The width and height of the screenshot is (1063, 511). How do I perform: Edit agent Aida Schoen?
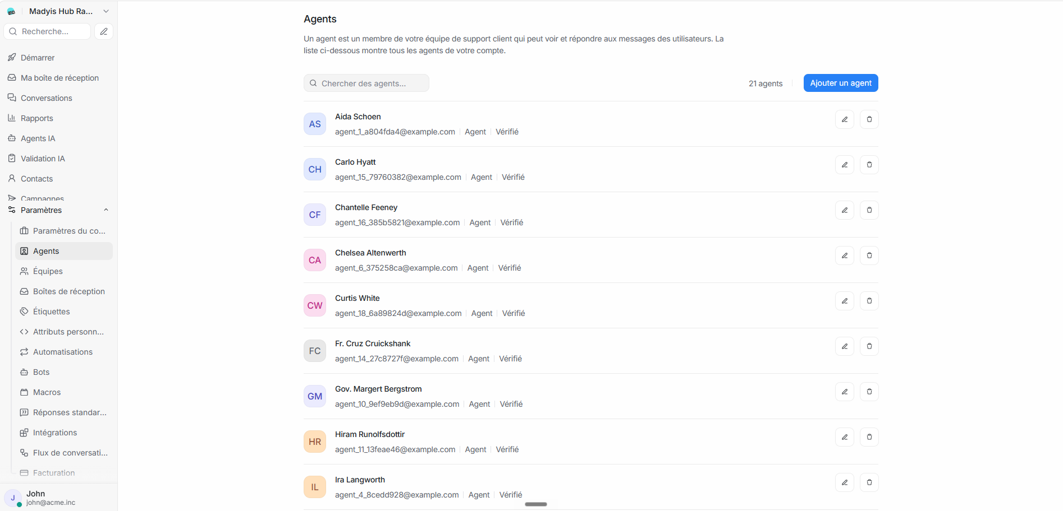pos(845,119)
